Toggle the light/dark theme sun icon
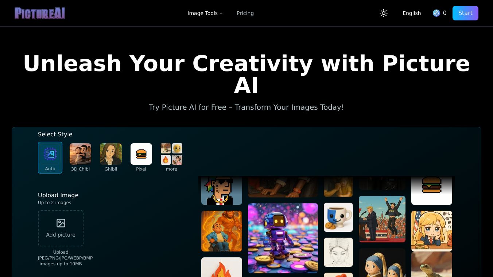Viewport: 493px width, 277px height. point(384,13)
